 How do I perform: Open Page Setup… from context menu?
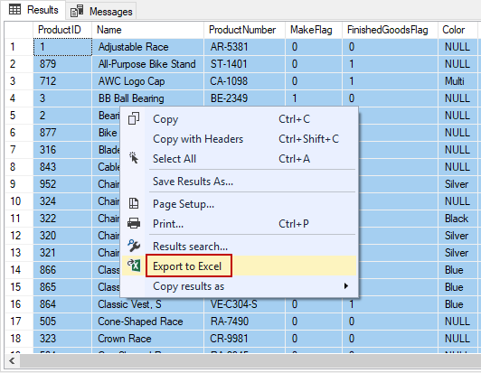[x=239, y=204]
